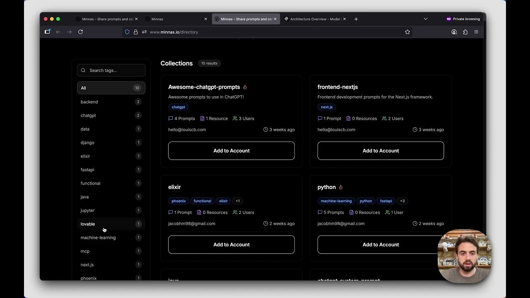The width and height of the screenshot is (530, 298).
Task: Expand the +1 more tags on elixir card
Action: coord(238,201)
